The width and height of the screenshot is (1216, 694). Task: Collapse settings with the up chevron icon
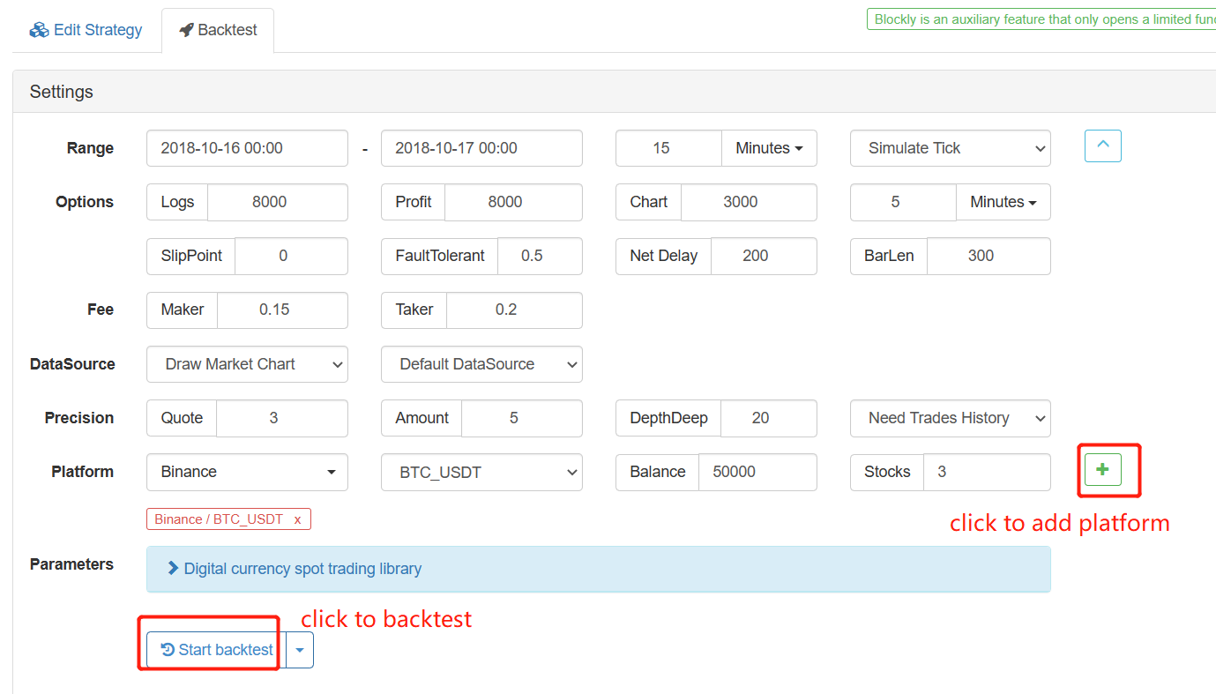[1102, 146]
